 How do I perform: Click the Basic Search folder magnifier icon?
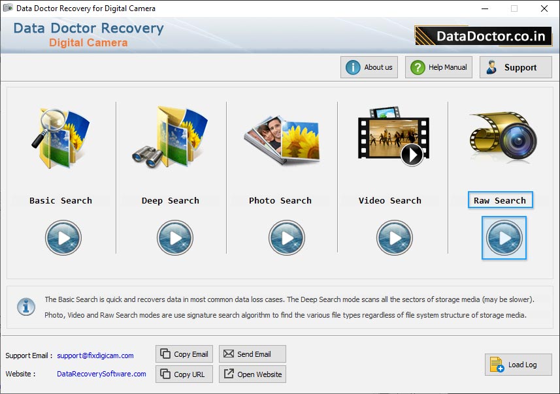(x=61, y=138)
